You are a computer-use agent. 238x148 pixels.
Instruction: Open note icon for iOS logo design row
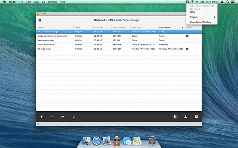coord(187,49)
